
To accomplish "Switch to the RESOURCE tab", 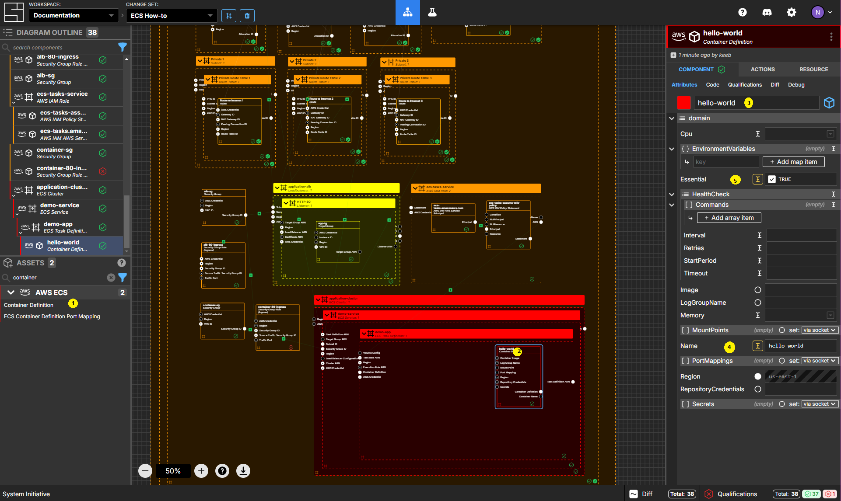I will (x=813, y=70).
